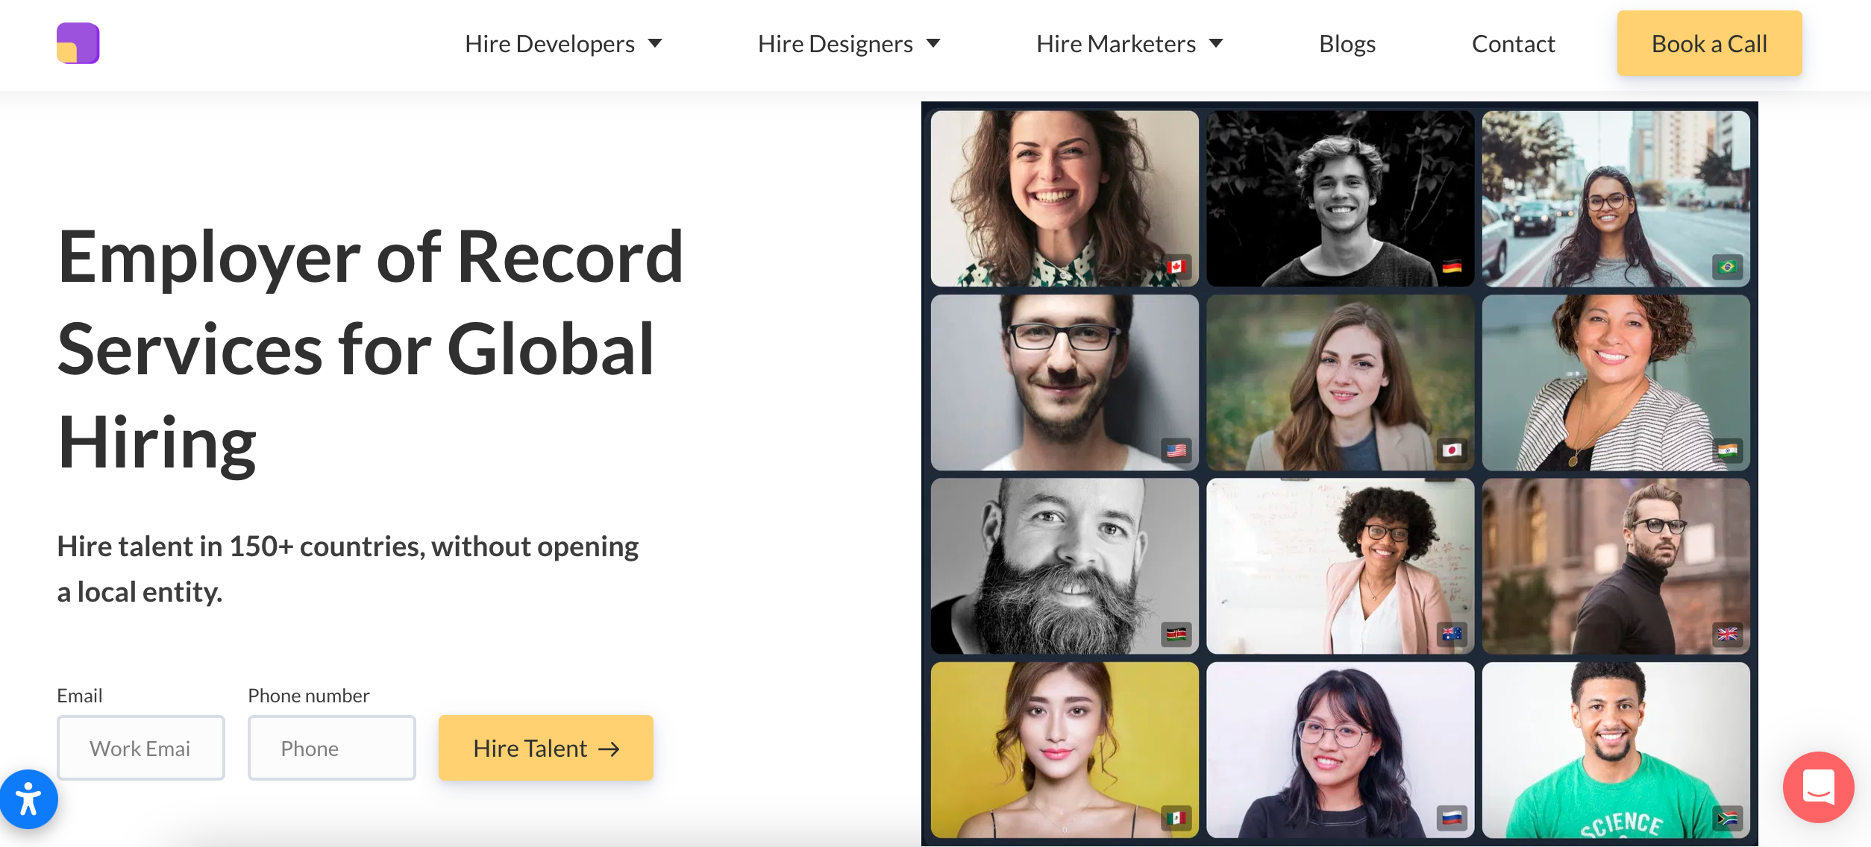Click the India flag badge

tap(1727, 450)
